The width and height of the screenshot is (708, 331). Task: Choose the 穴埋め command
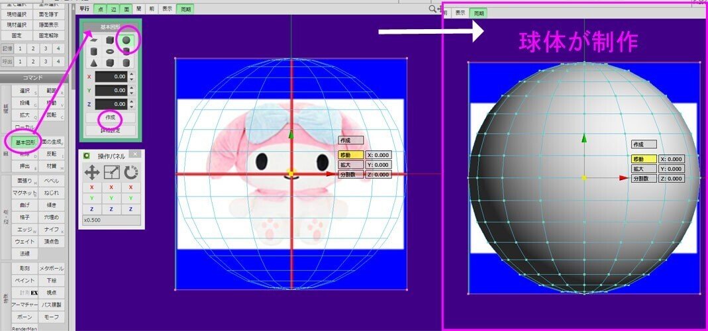click(52, 218)
